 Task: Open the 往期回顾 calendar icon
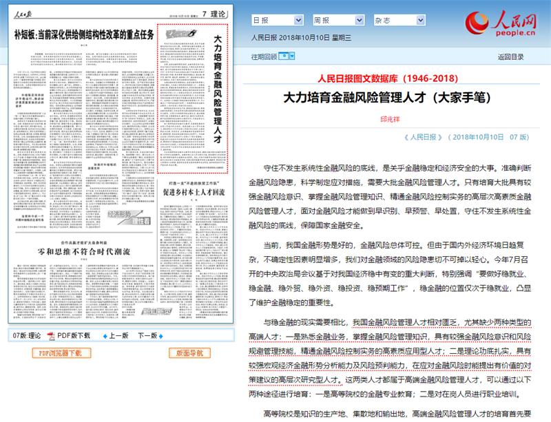point(283,56)
